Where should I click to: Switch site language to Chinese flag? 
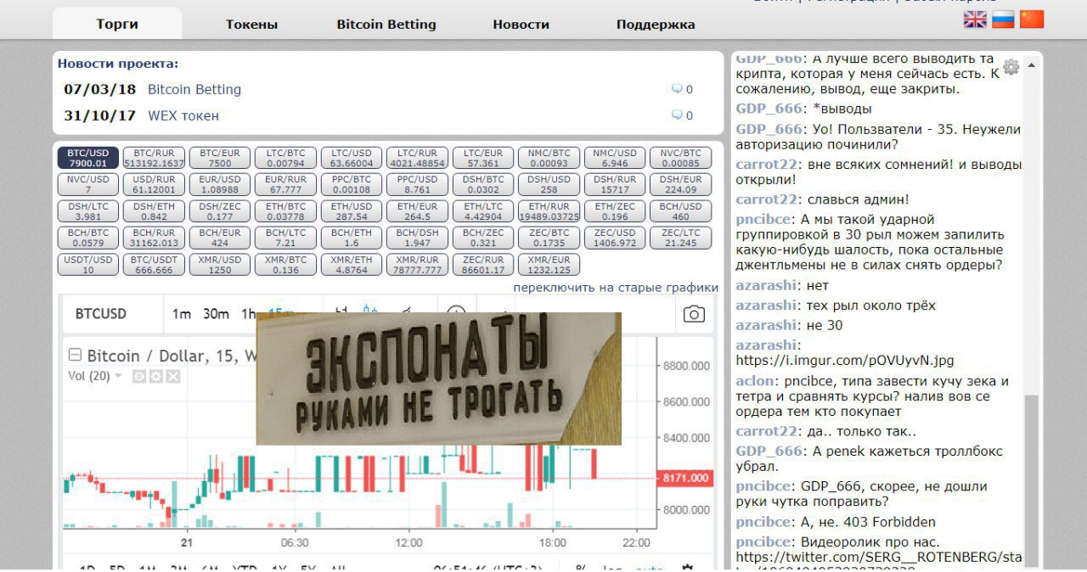1032,20
